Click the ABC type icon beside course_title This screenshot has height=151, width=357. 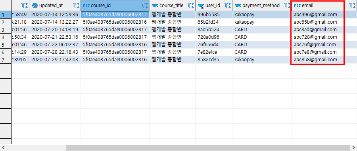point(155,6)
